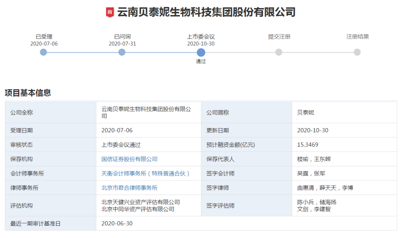Click the 受理日期 label cell
Image resolution: width=401 pixels, height=238 pixels.
pyautogui.click(x=50, y=130)
